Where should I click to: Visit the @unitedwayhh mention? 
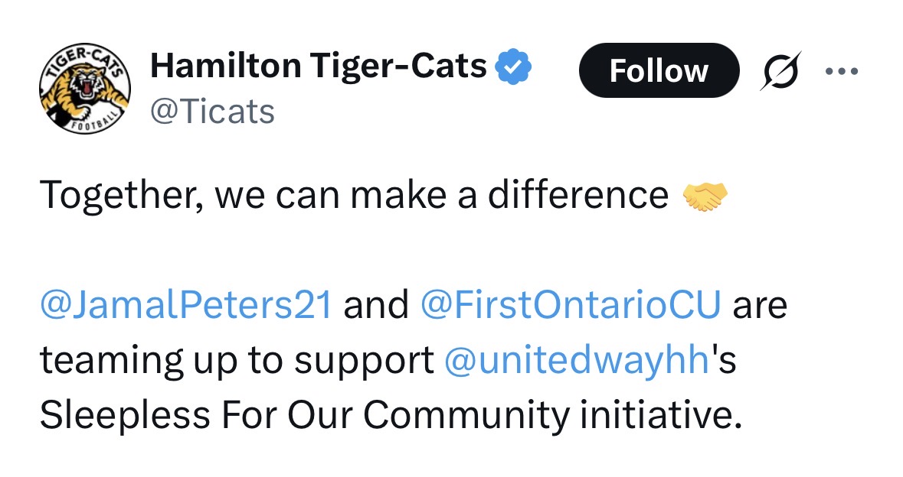point(576,360)
